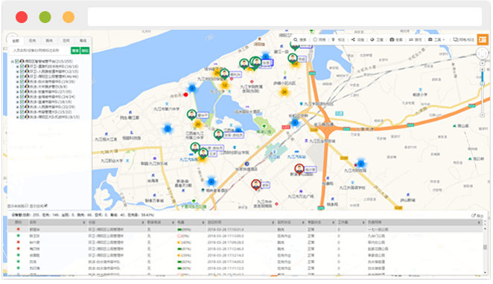Switch to the second tab in left panel

pyautogui.click(x=32, y=40)
